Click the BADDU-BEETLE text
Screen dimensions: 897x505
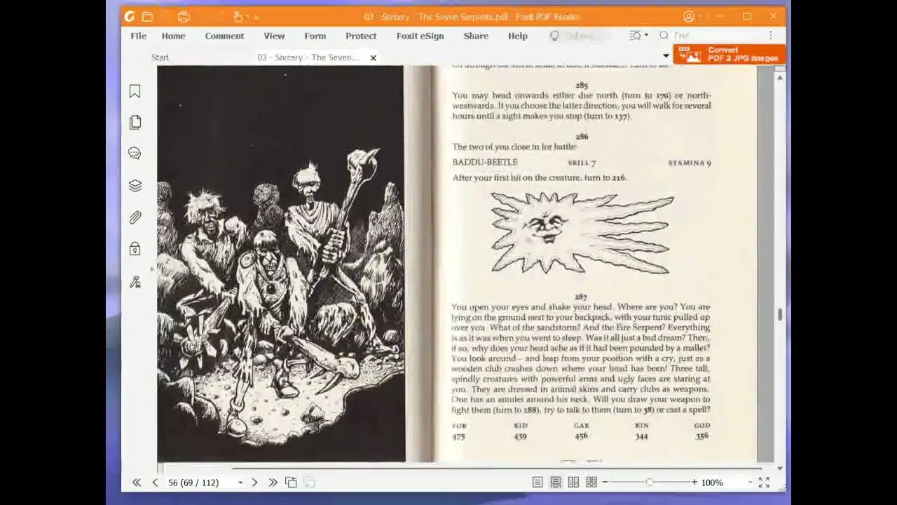click(x=485, y=162)
